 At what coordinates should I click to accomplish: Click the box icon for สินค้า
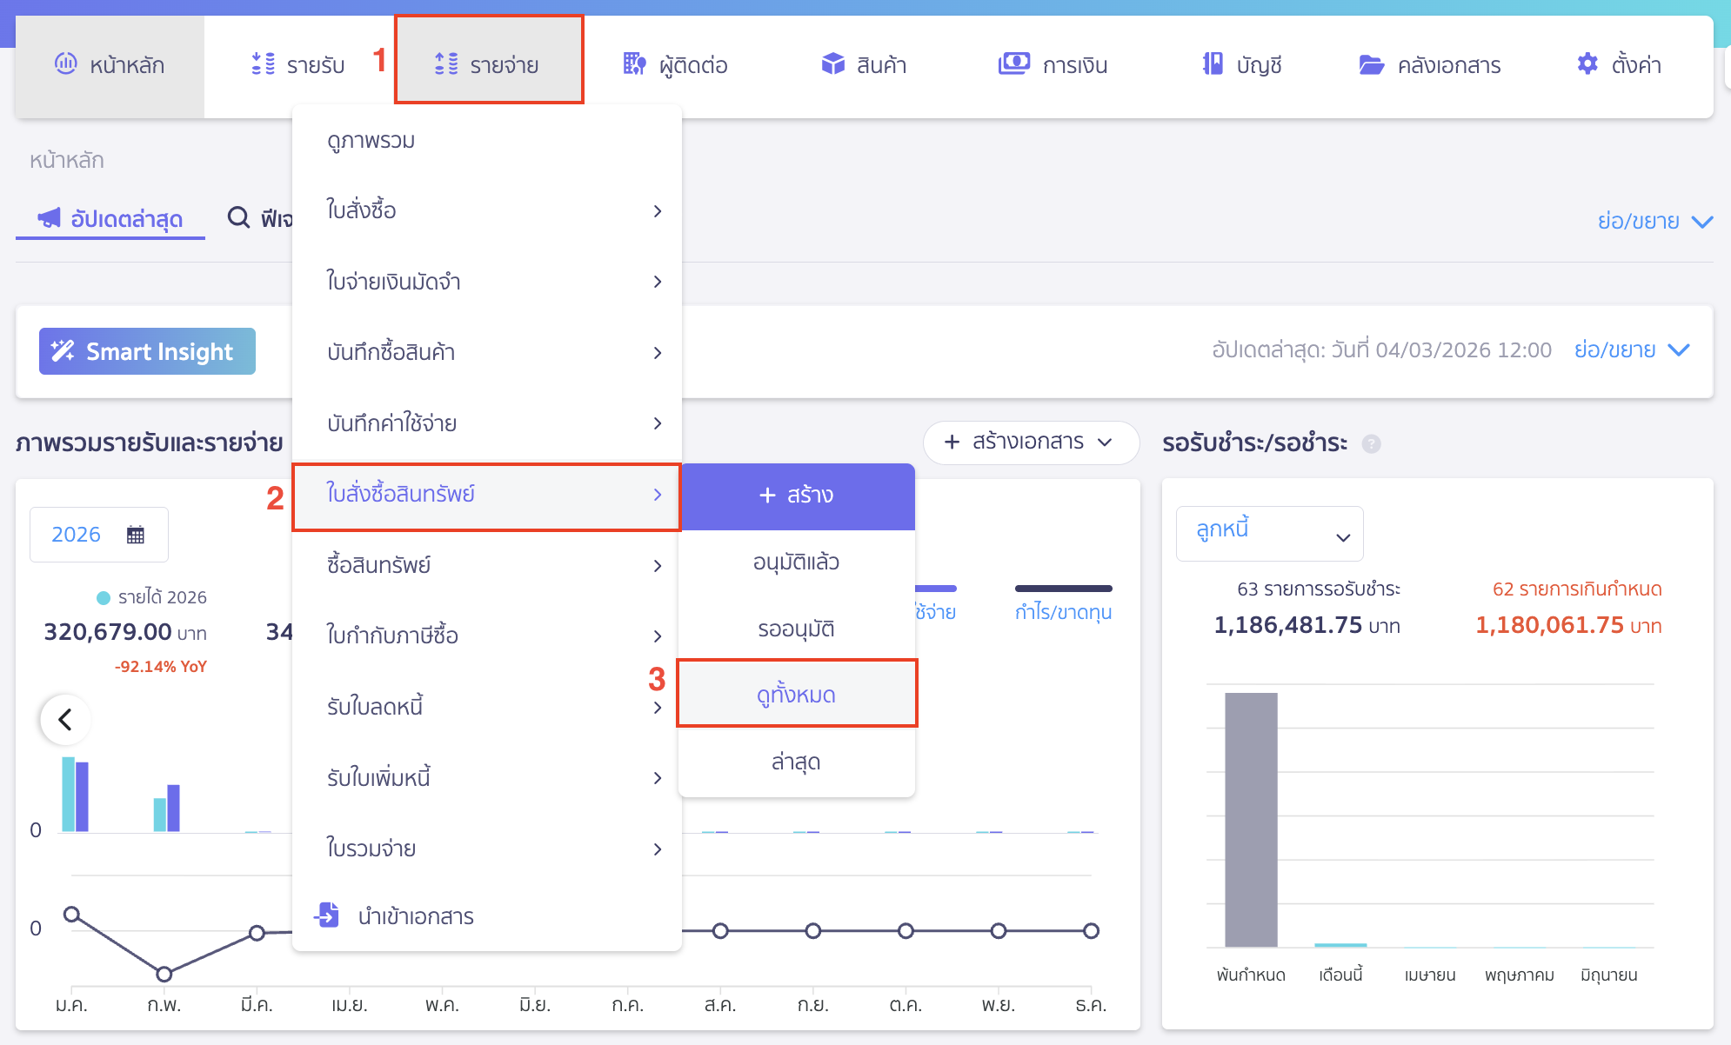[x=832, y=64]
